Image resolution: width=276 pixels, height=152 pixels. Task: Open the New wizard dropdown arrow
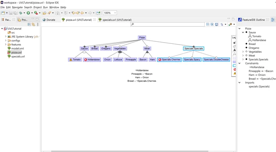pos(7,13)
